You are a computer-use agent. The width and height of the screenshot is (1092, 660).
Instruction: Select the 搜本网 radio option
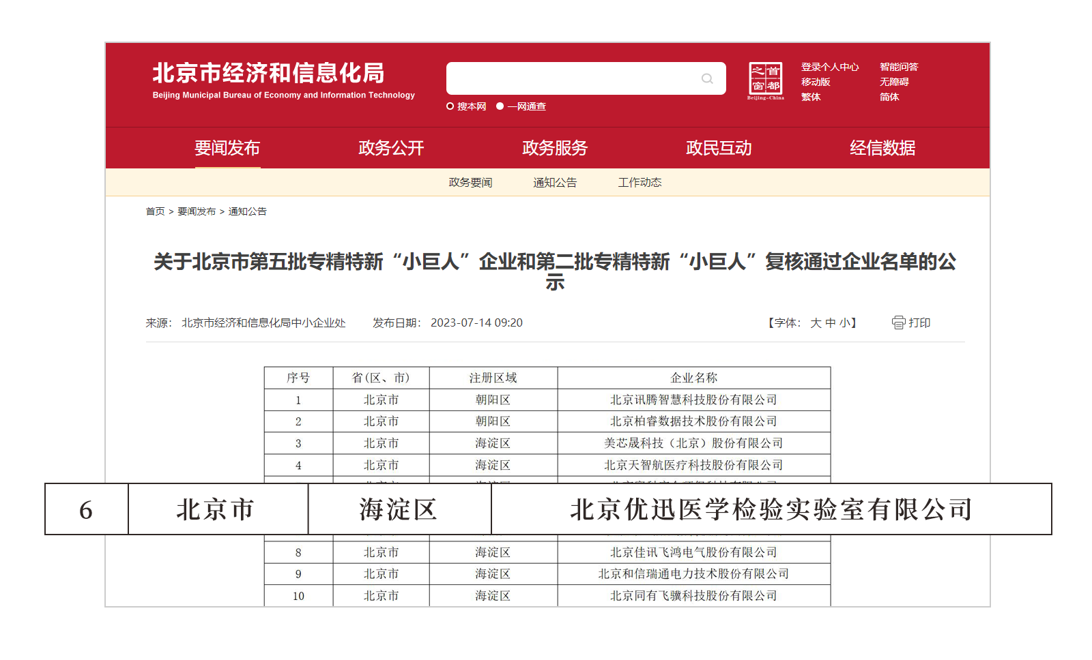pos(450,106)
